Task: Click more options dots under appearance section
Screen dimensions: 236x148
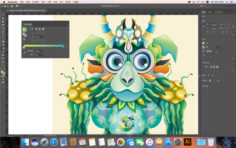Action: coord(233,59)
